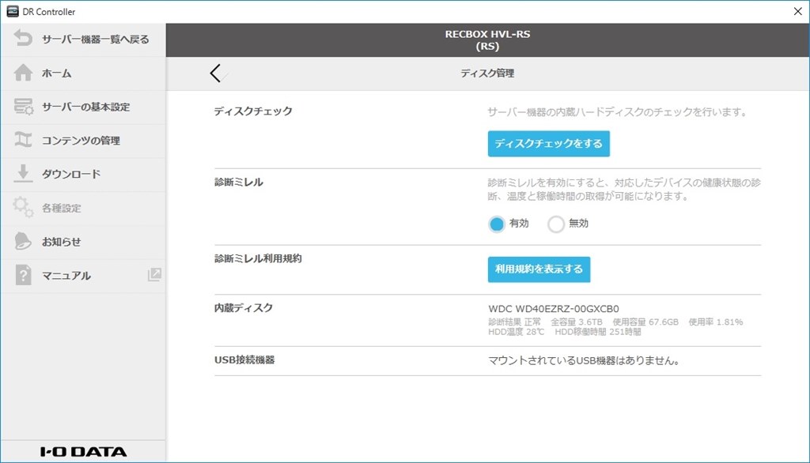
Task: Click the HDD稼働時間 251時間 text
Action: [x=598, y=331]
